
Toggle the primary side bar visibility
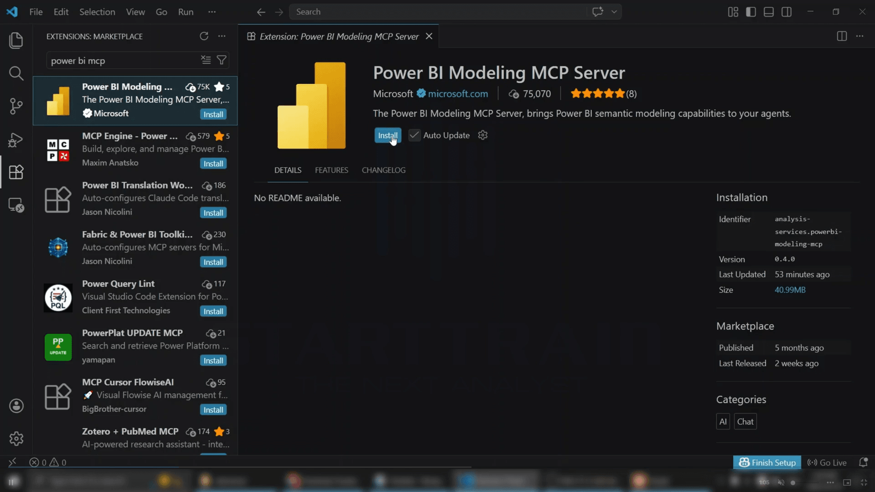click(x=751, y=12)
